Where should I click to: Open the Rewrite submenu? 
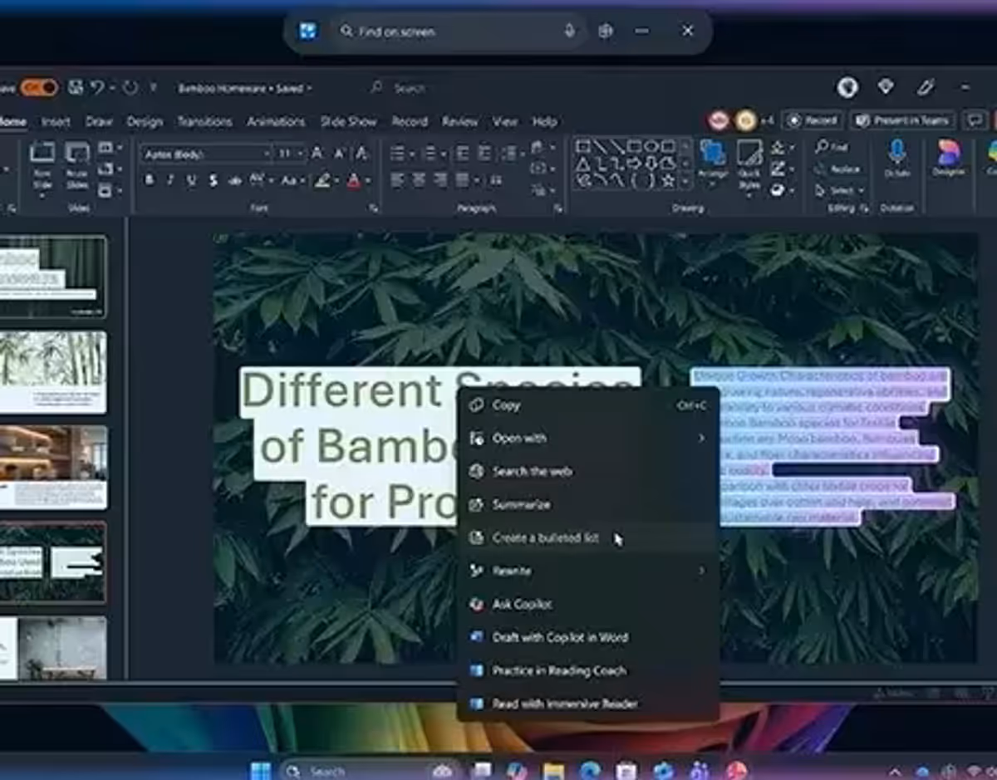coord(587,572)
